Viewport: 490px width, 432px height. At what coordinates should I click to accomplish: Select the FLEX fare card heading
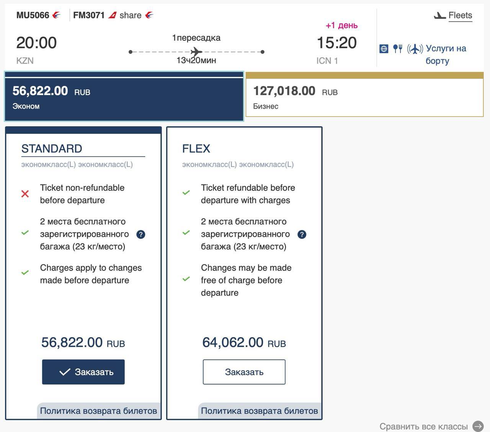(196, 149)
